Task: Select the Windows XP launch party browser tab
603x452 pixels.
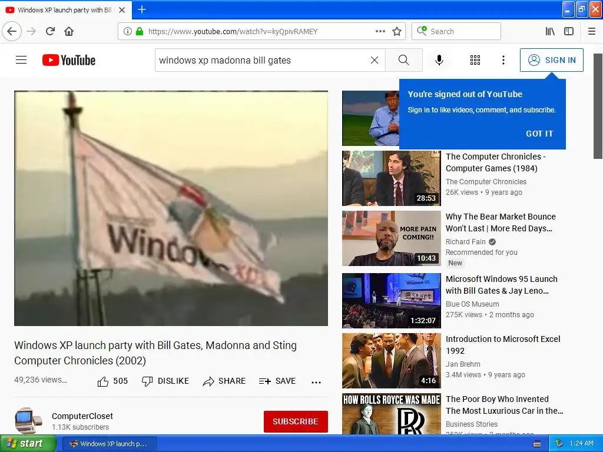Action: tap(66, 10)
